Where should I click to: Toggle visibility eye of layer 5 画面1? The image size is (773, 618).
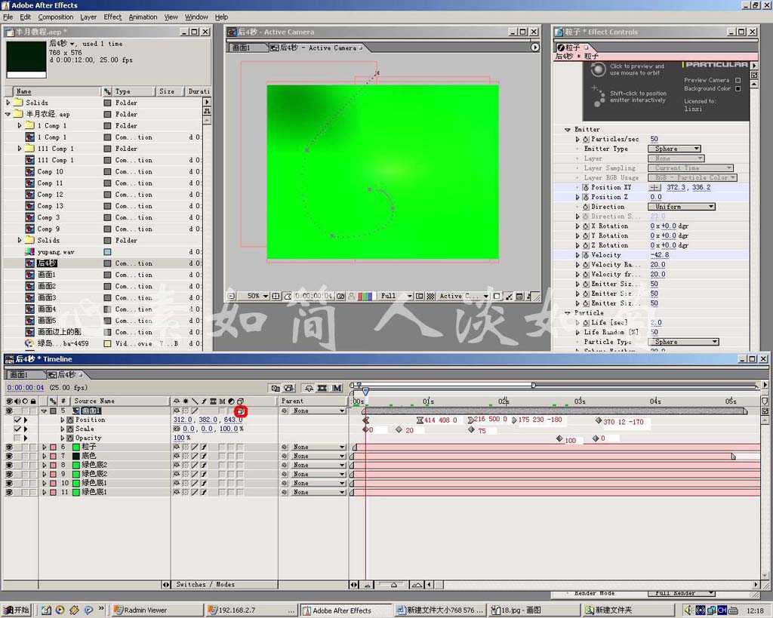(x=9, y=410)
